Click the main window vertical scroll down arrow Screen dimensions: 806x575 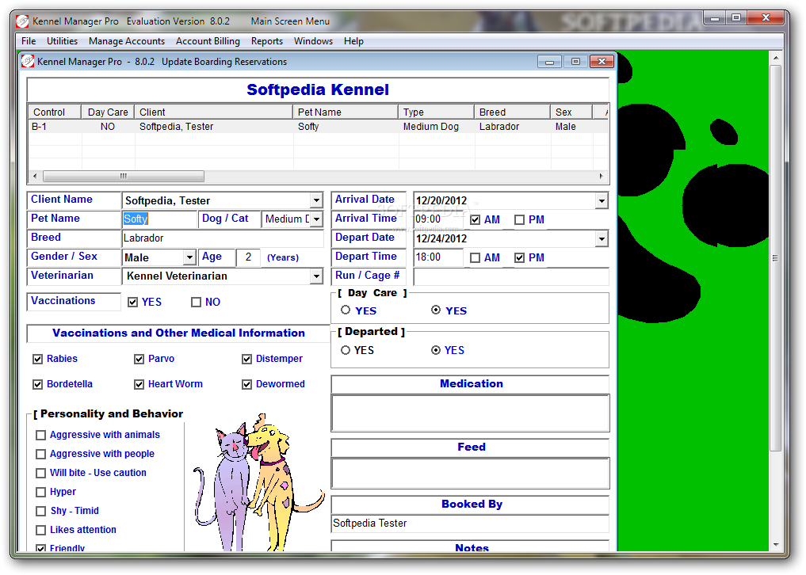click(x=774, y=545)
